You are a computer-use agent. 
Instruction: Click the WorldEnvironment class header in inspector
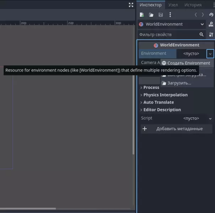coord(177,45)
